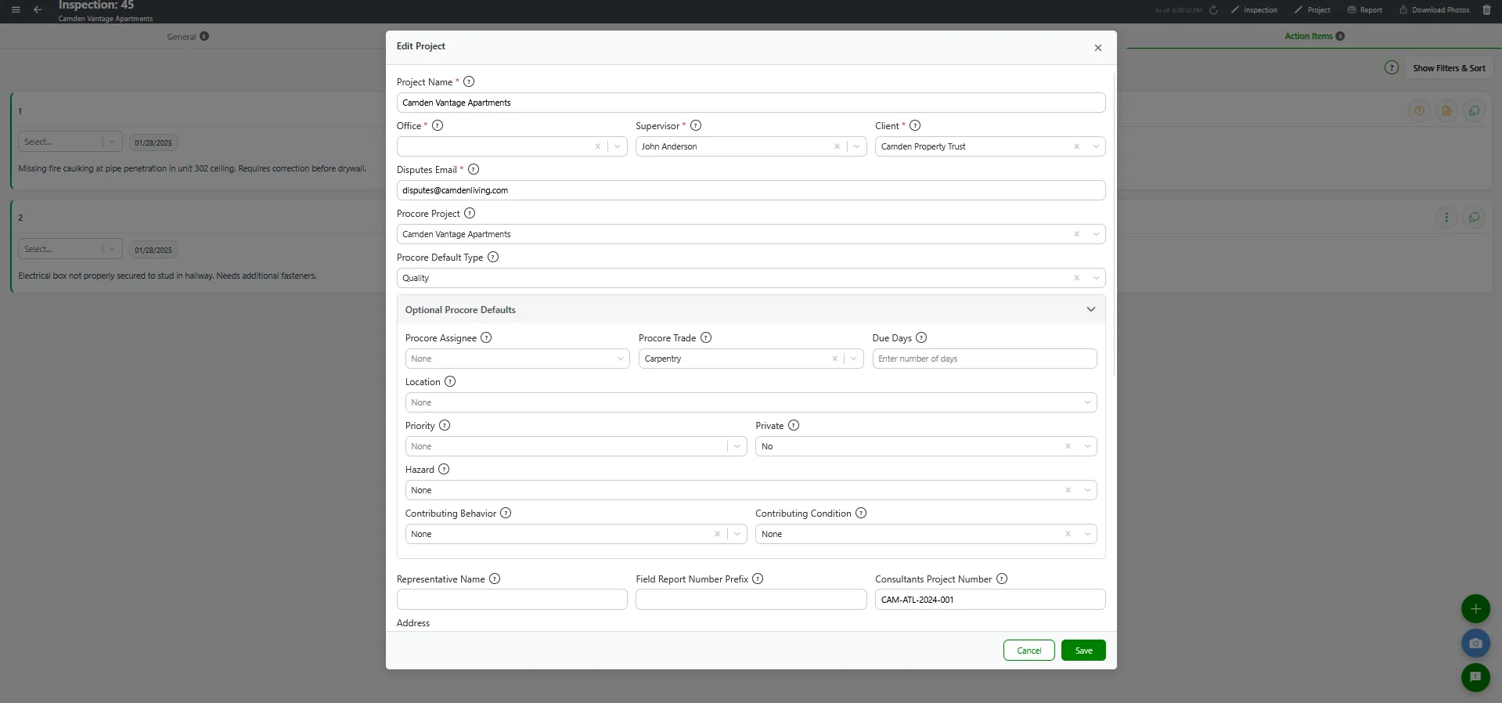Click the blue camera floating button
1502x703 pixels.
(1475, 643)
